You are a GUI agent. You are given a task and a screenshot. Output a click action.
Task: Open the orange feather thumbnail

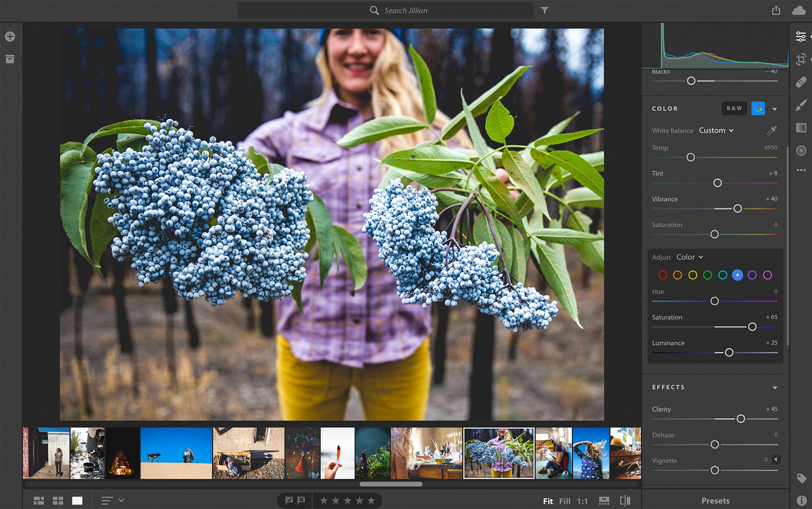337,453
